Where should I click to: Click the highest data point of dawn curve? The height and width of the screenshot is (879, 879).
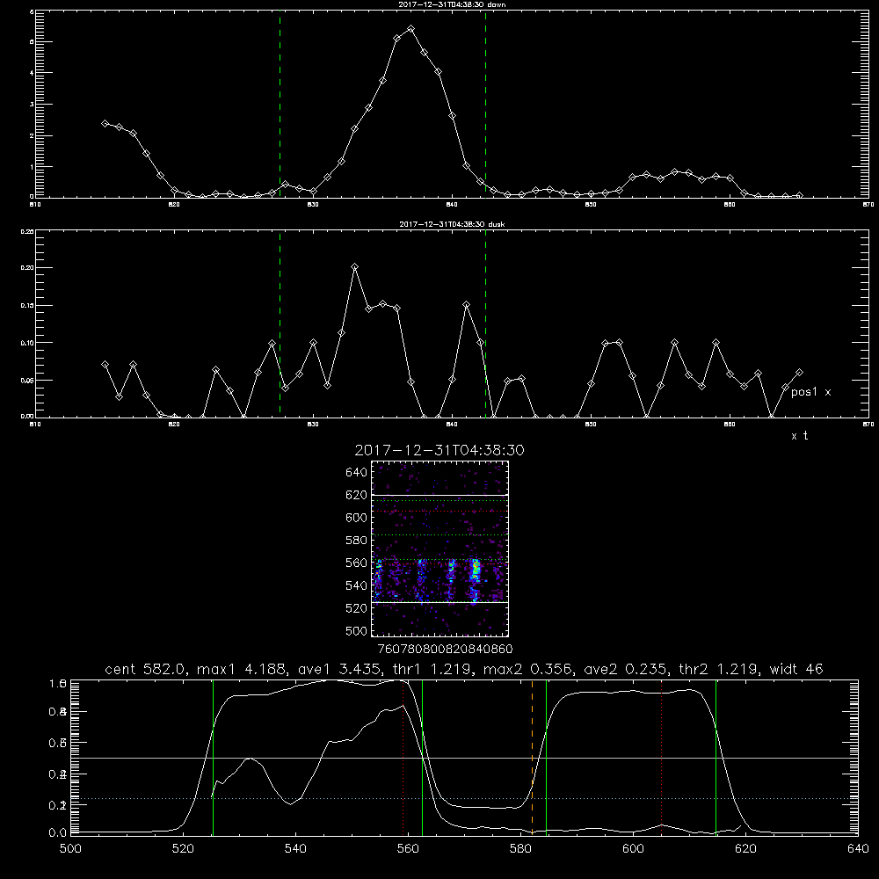coord(410,28)
